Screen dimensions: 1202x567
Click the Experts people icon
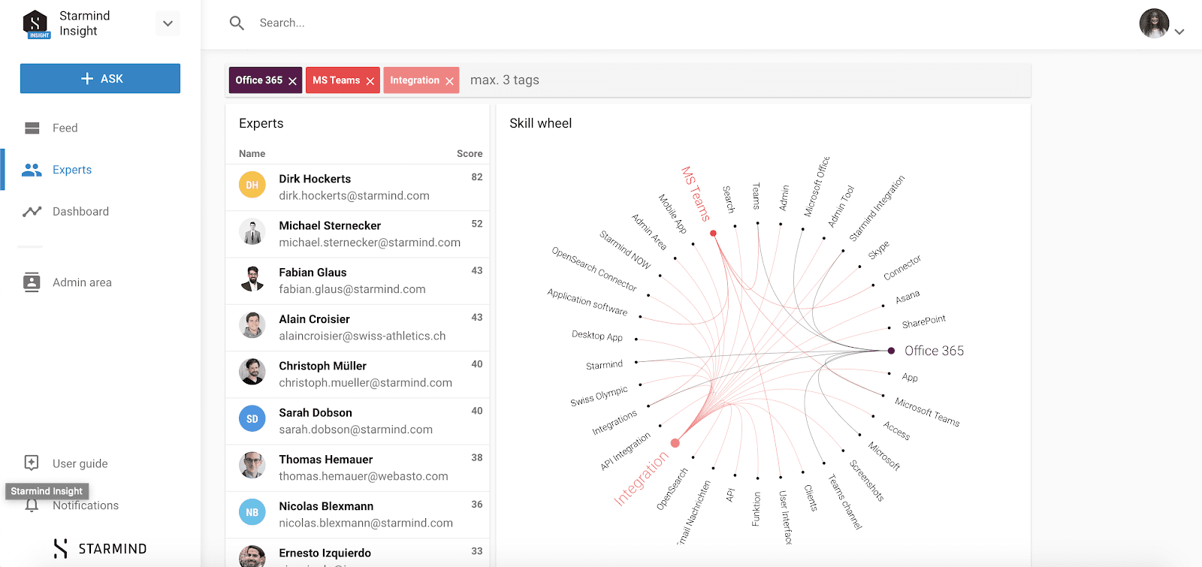32,170
